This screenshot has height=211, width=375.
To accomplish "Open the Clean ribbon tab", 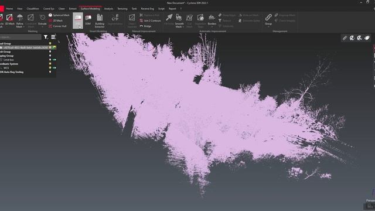I will 62,9.
